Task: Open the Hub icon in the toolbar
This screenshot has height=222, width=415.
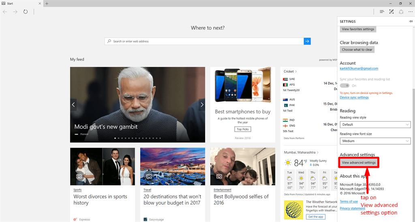Action: click(382, 12)
